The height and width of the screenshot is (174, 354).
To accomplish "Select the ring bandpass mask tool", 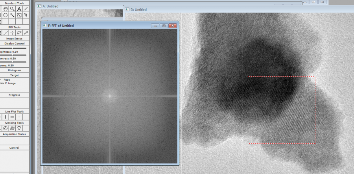I will [6, 128].
